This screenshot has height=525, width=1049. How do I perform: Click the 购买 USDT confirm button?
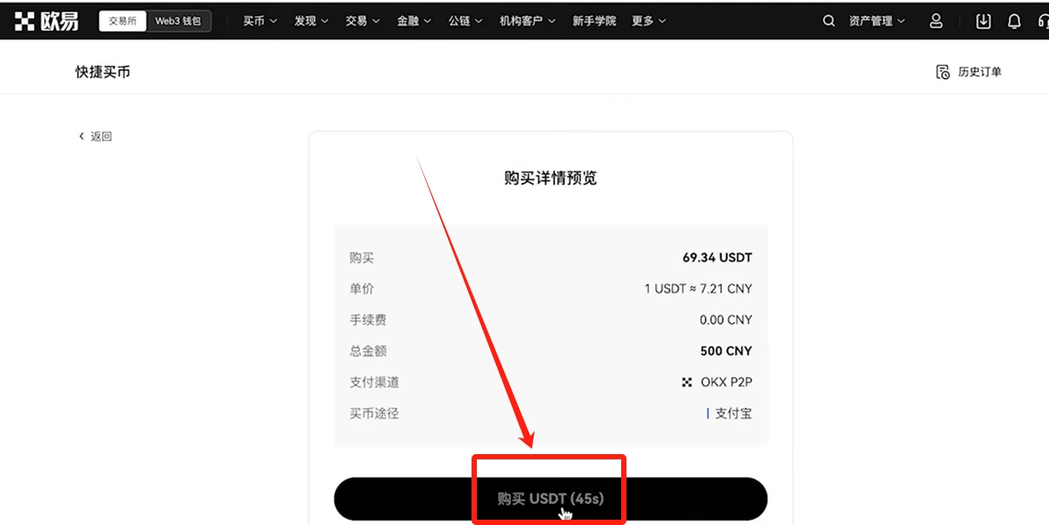pyautogui.click(x=550, y=499)
